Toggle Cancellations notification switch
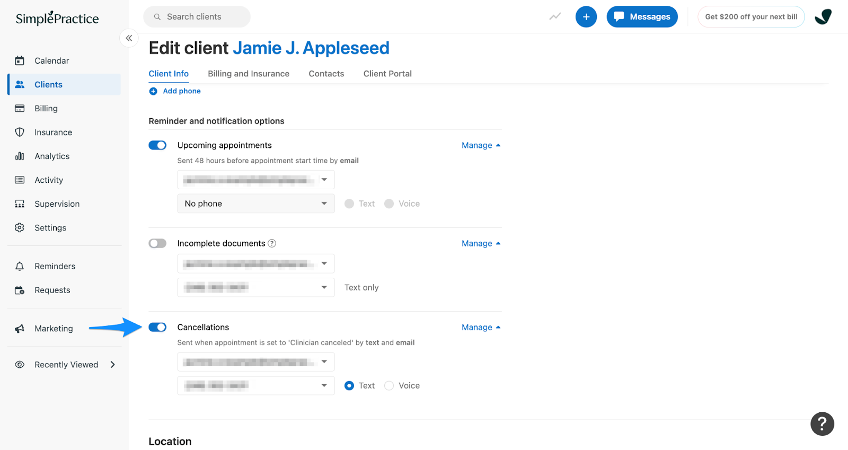This screenshot has height=450, width=848. 157,327
